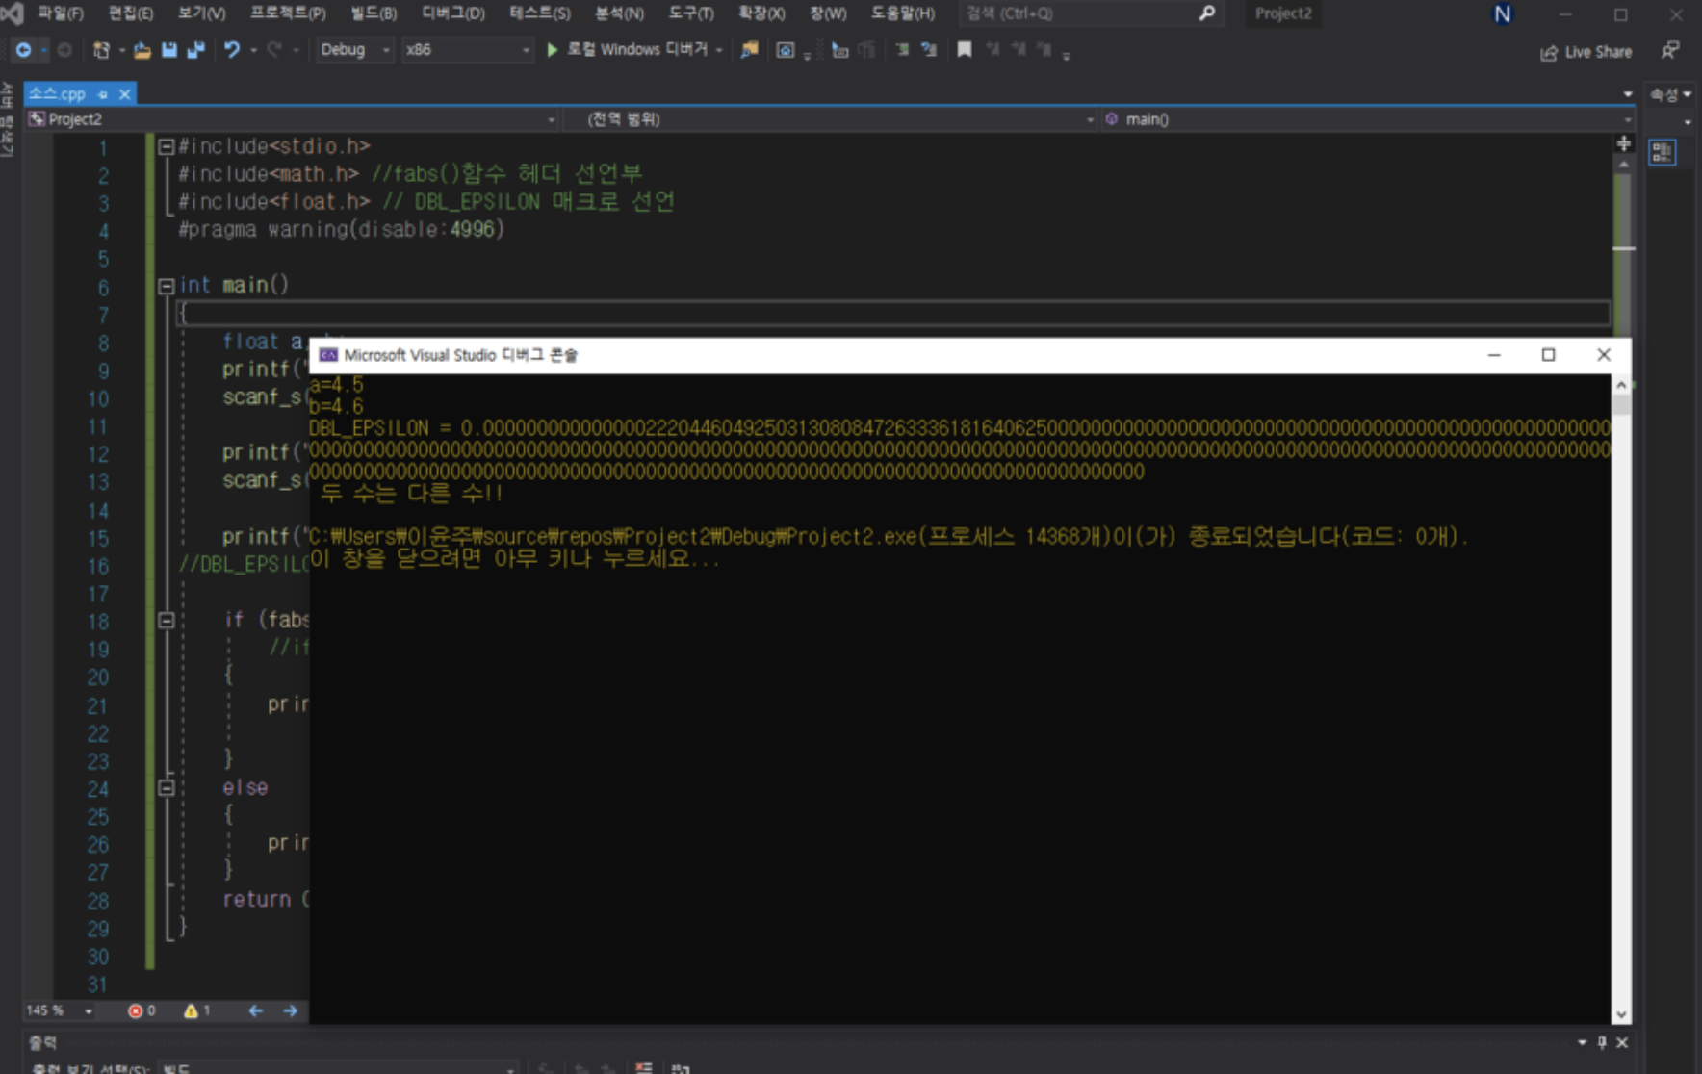Click the warning count indicator
The height and width of the screenshot is (1074, 1702).
pos(197,1010)
